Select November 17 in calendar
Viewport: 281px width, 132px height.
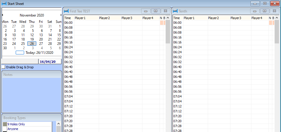click(14, 39)
